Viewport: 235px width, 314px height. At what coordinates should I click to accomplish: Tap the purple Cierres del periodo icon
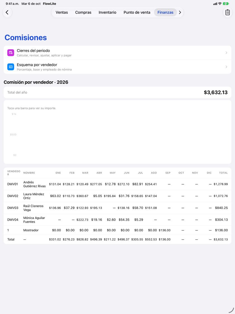pyautogui.click(x=11, y=53)
